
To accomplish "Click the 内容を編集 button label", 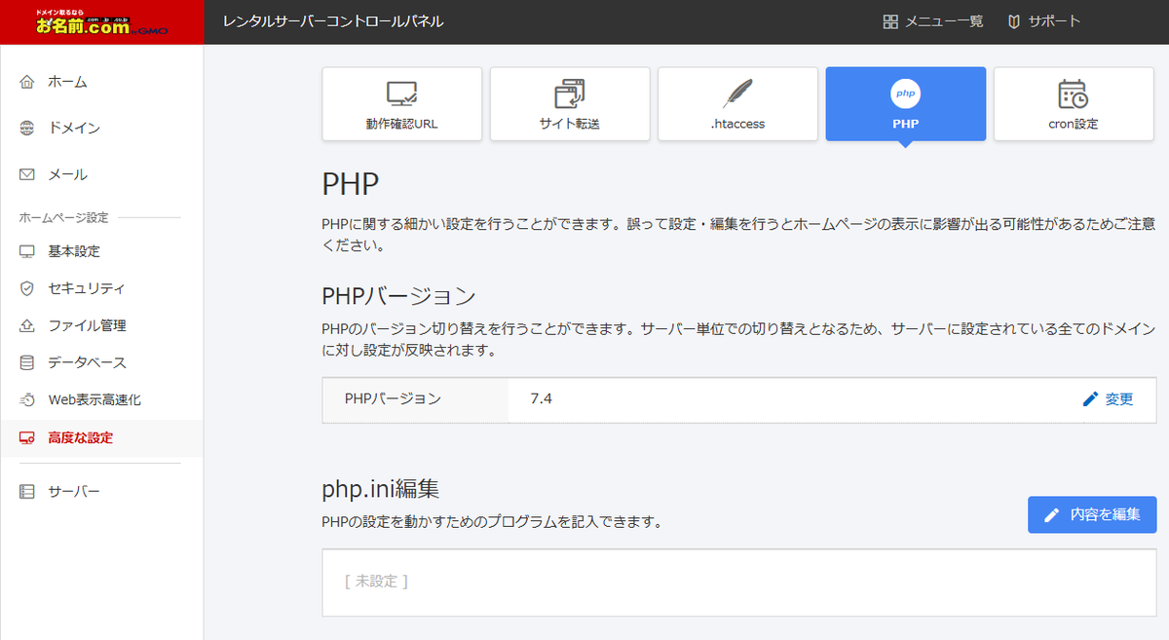I will coord(1105,514).
